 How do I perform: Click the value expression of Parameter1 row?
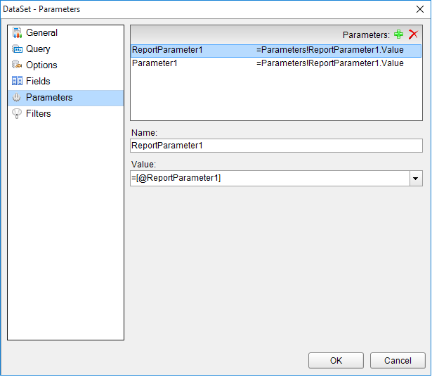pos(329,63)
